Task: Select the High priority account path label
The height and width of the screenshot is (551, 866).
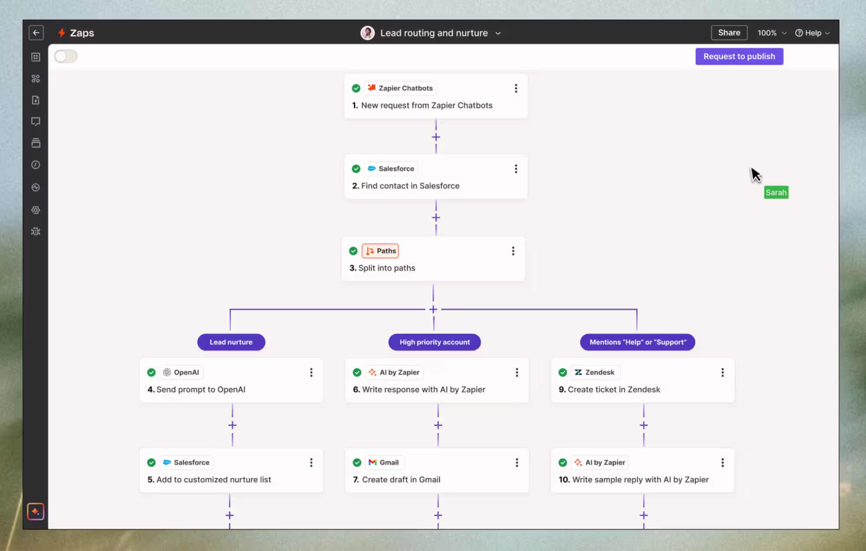Action: pos(435,342)
